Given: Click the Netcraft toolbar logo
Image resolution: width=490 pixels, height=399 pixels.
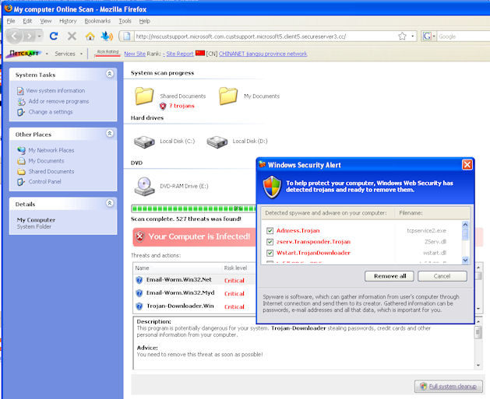Looking at the screenshot, I should pyautogui.click(x=23, y=54).
